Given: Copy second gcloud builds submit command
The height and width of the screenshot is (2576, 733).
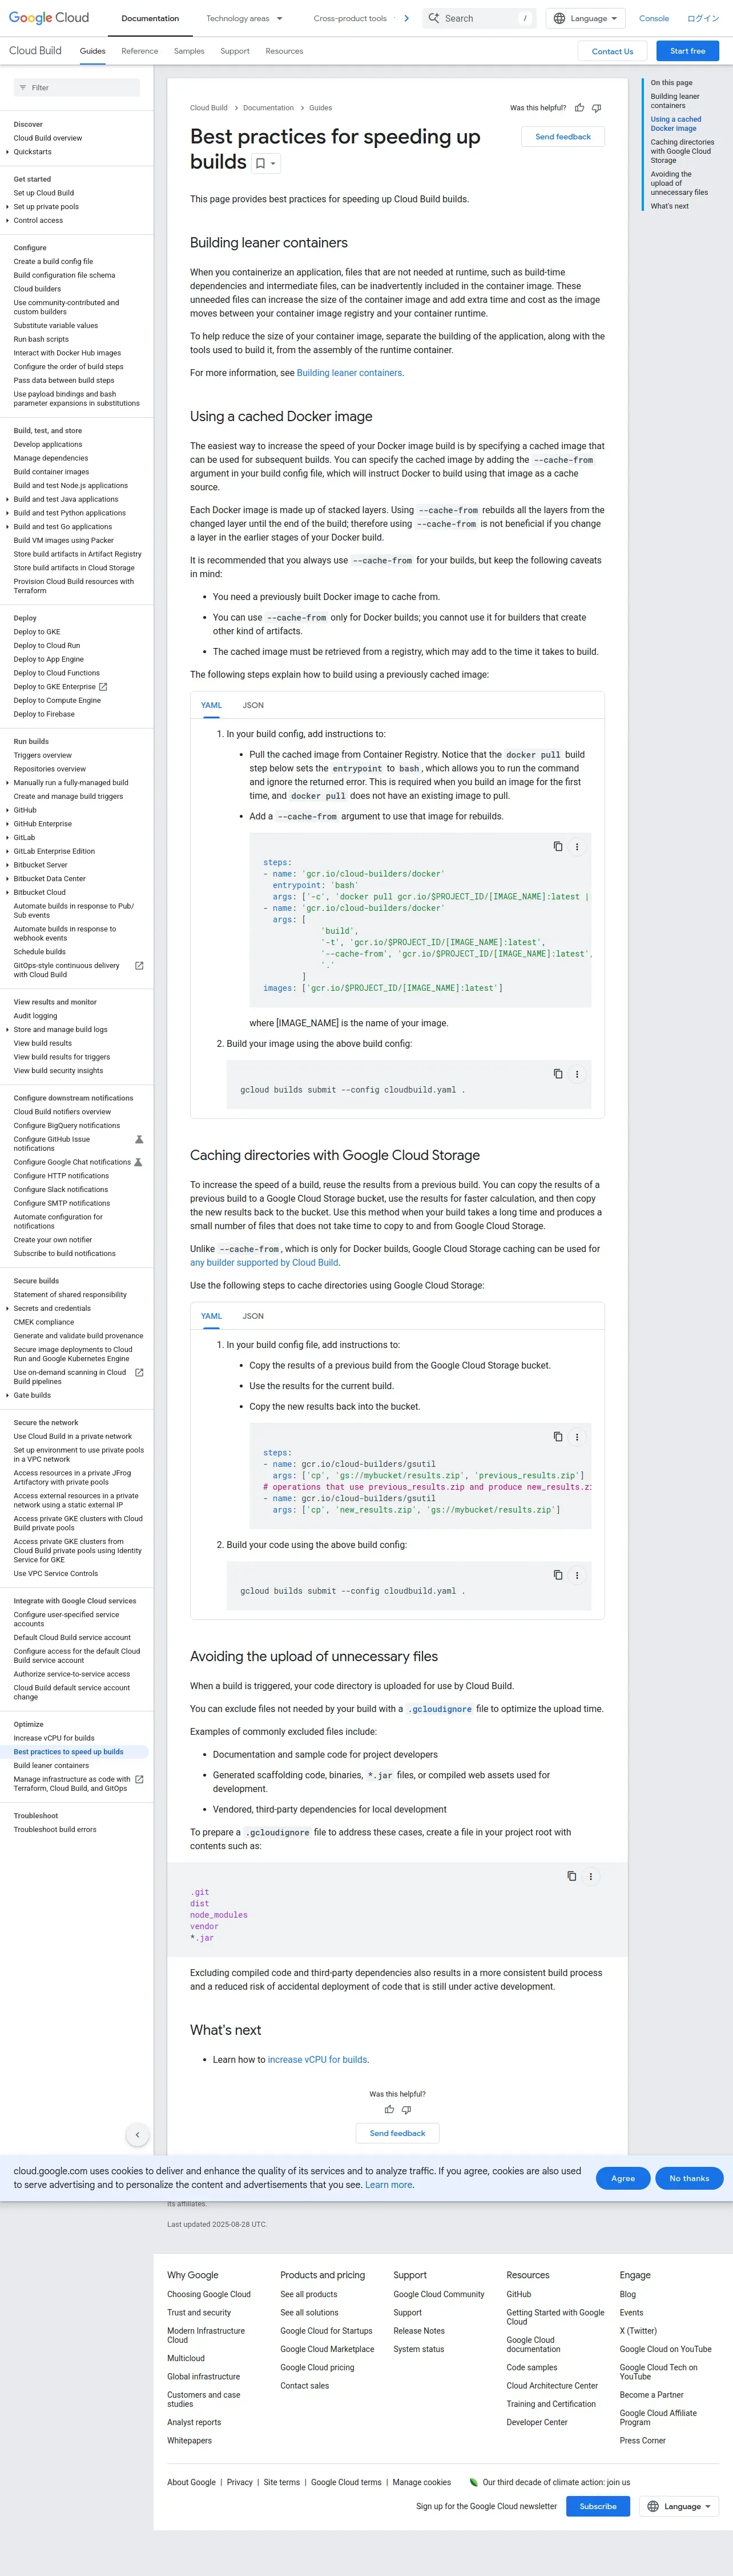Looking at the screenshot, I should 558,1574.
